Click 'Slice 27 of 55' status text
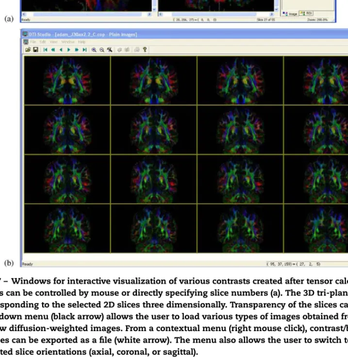This screenshot has width=348, height=364. tap(266, 20)
